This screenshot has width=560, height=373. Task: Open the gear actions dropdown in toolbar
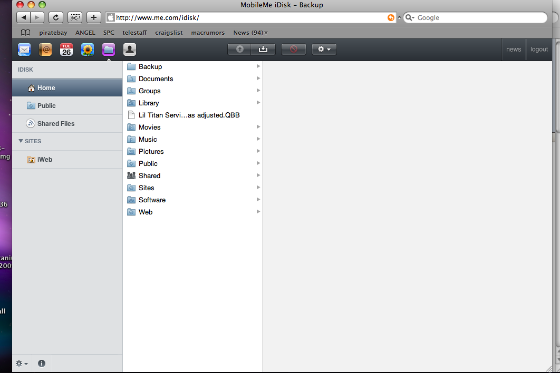[324, 49]
